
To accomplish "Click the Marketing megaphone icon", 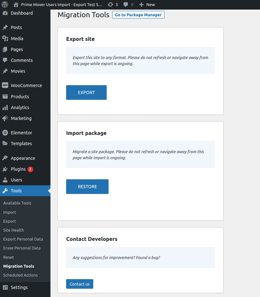I will [x=5, y=118].
